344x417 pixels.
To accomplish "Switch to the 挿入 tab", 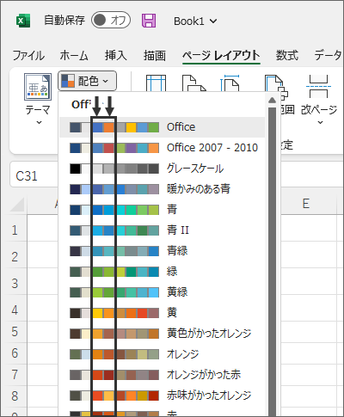I will click(x=115, y=55).
